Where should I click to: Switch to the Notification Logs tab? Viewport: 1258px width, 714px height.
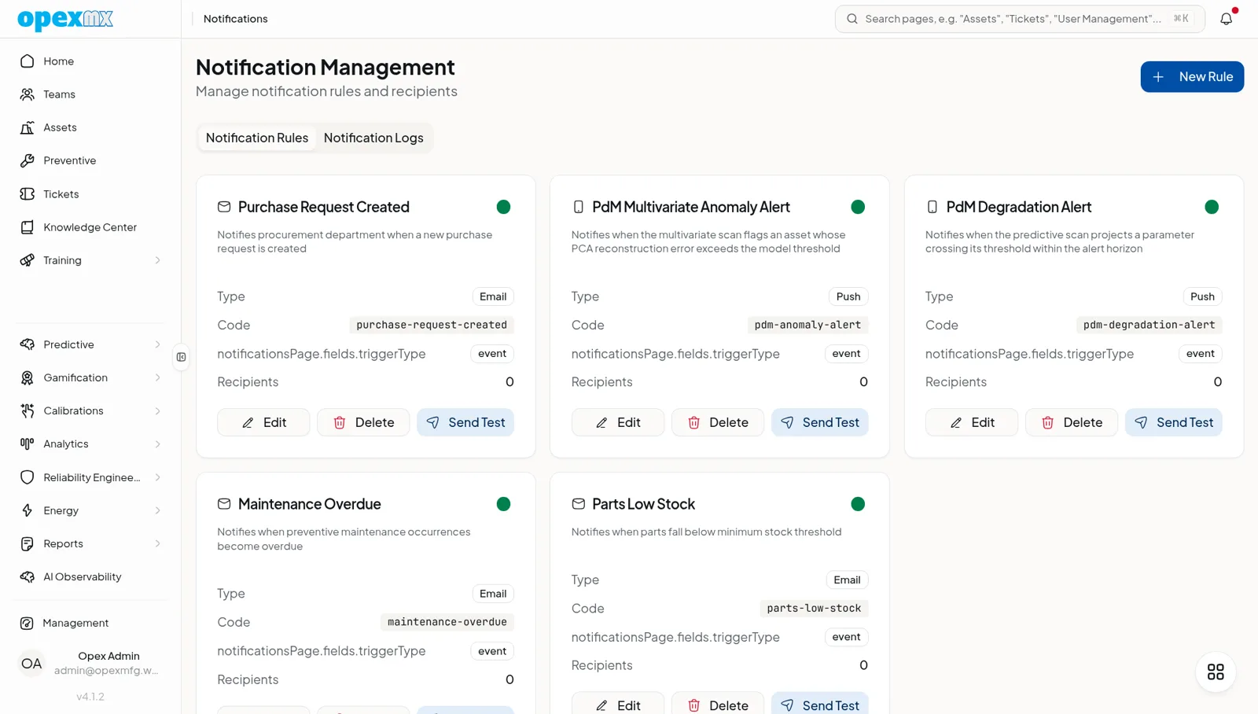point(373,138)
